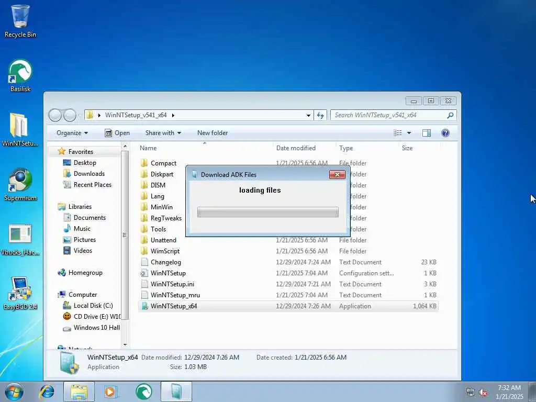Click the muted volume tray icon

coord(483,393)
